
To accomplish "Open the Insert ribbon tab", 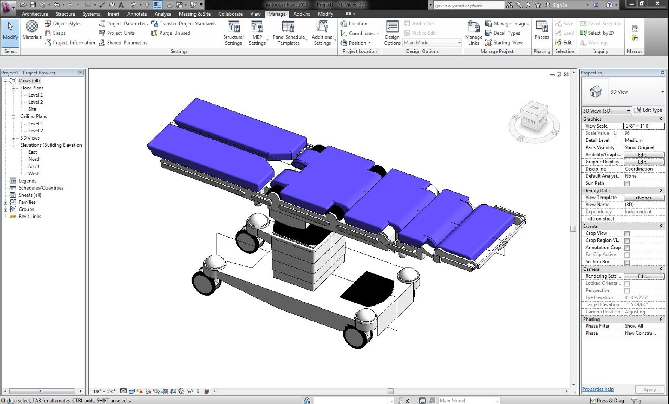I will coord(113,14).
